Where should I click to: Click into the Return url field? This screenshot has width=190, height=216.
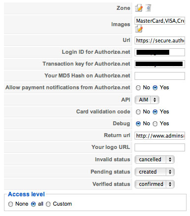[160, 136]
